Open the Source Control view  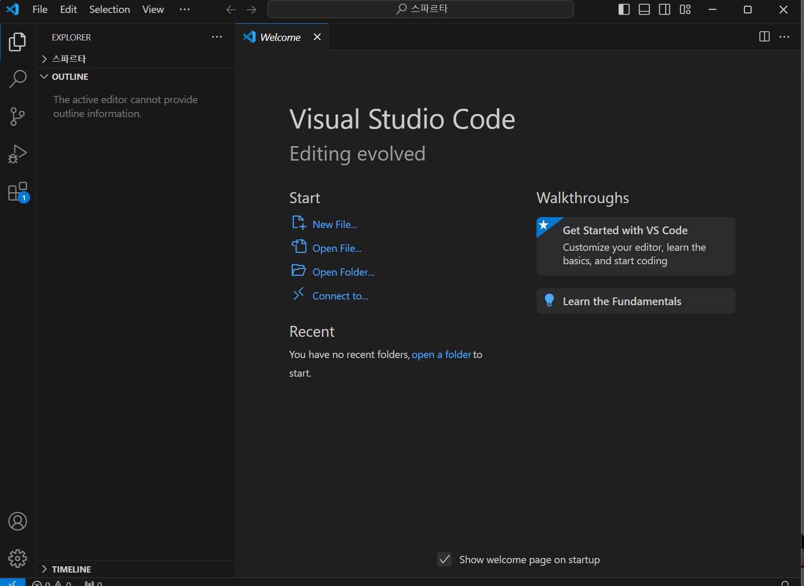pos(18,117)
